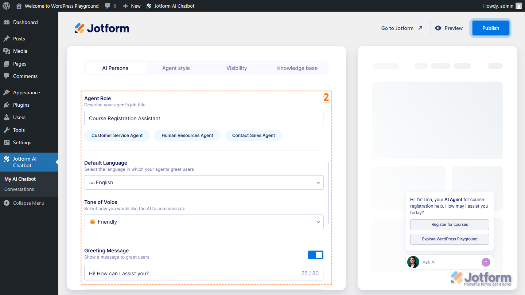Click Jotform icon in the admin bar

coord(149,6)
